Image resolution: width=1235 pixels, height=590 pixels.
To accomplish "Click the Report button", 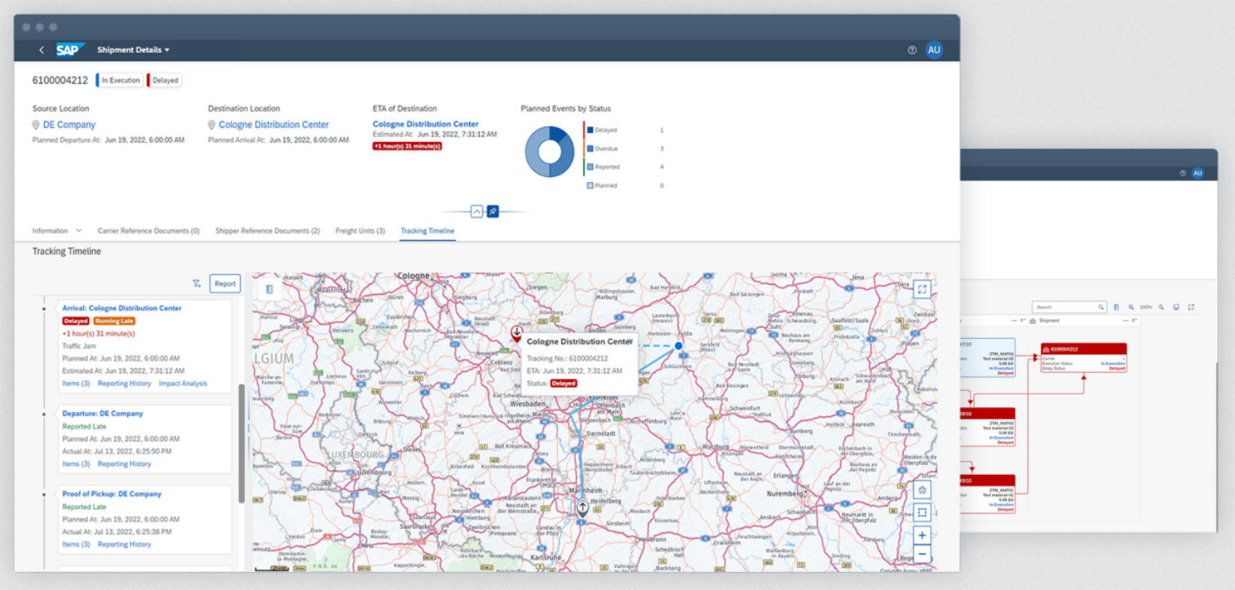I will pos(225,283).
